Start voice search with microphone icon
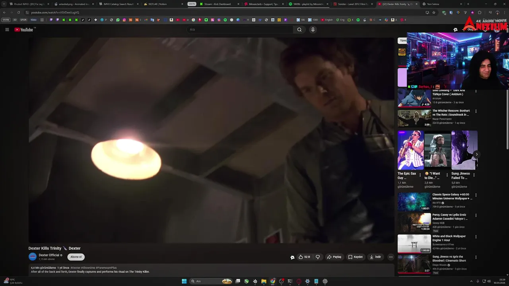 pyautogui.click(x=313, y=29)
